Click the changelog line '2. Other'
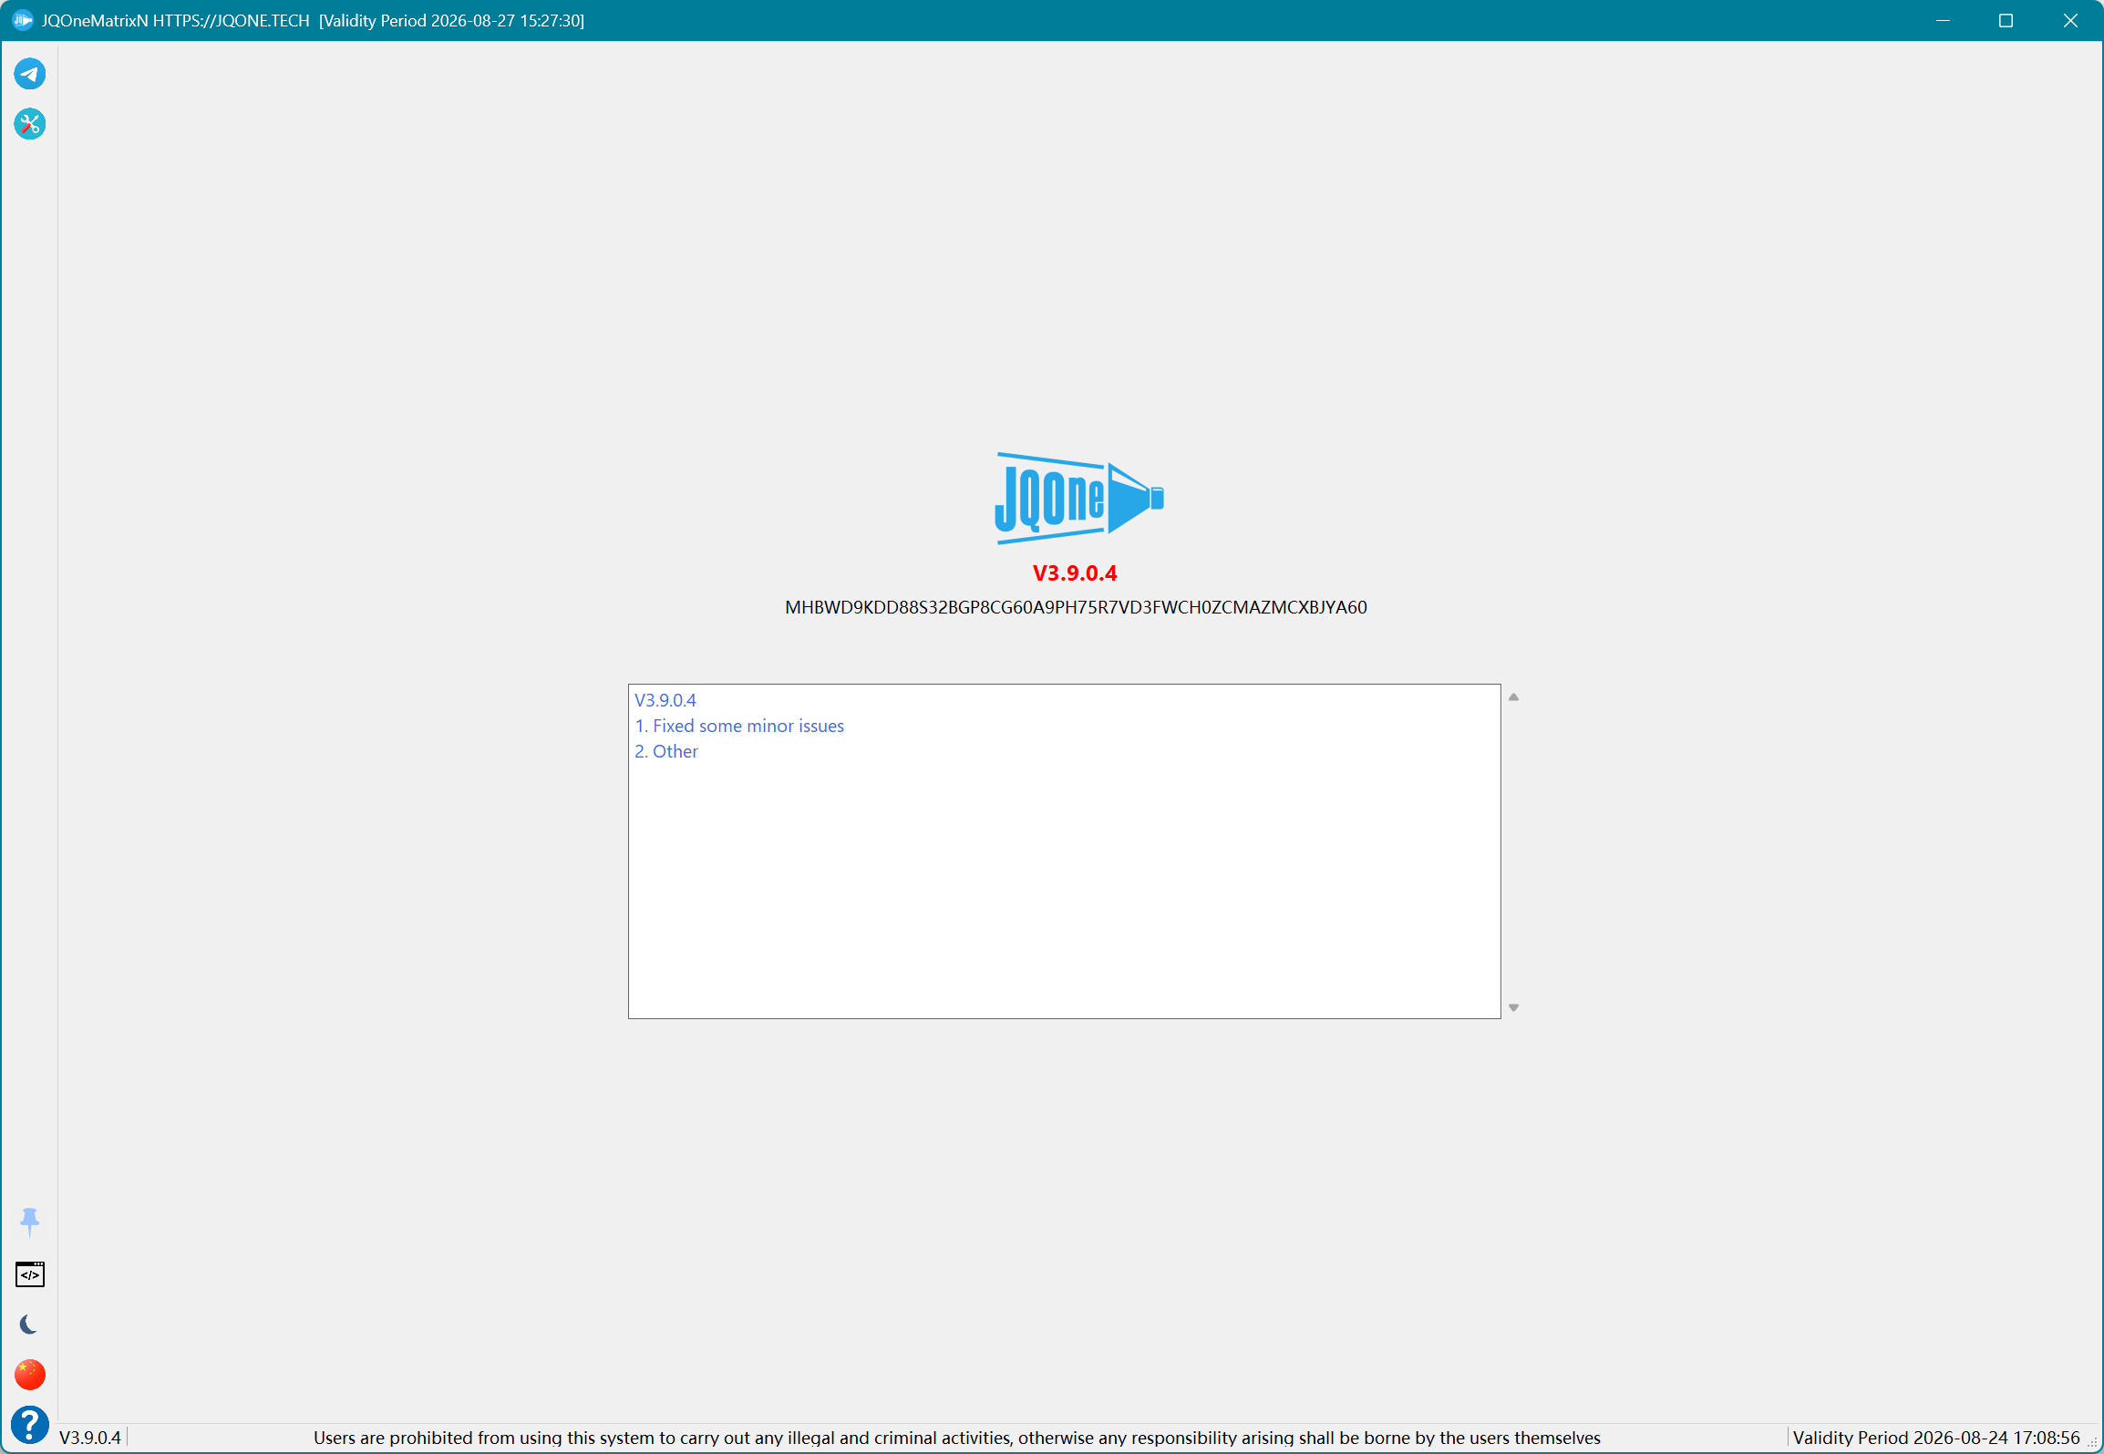Image resolution: width=2104 pixels, height=1454 pixels. click(x=666, y=751)
